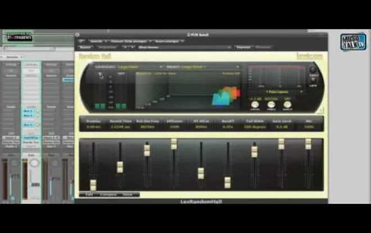Click the RT HiCut fader handle

201,173
